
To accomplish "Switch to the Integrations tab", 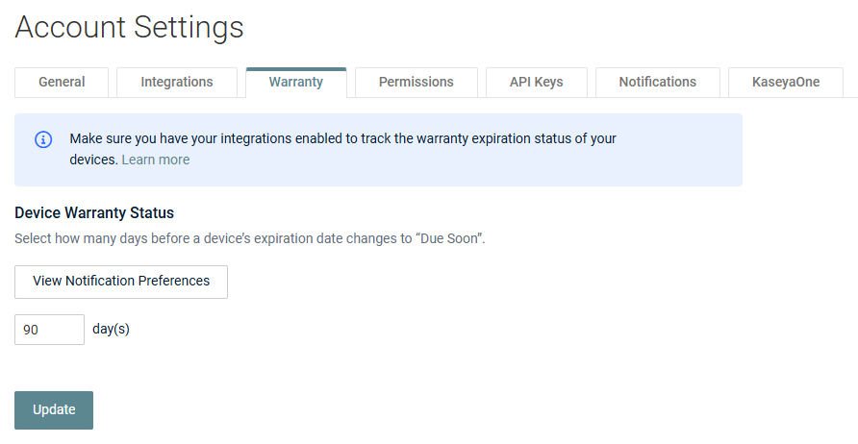I will click(177, 82).
